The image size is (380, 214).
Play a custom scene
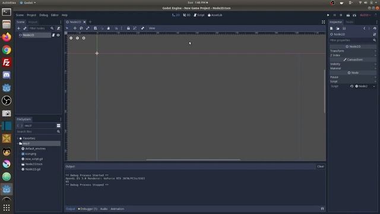point(354,15)
